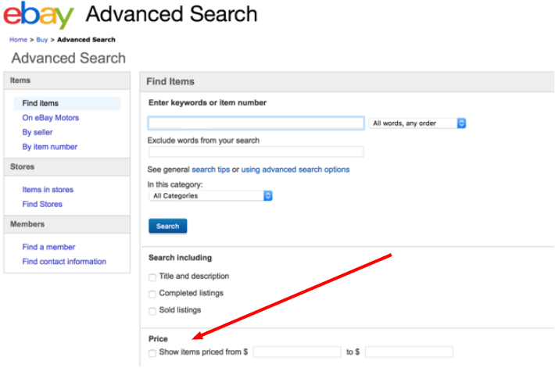The image size is (555, 375).
Task: Open Find a member link
Action: [48, 247]
